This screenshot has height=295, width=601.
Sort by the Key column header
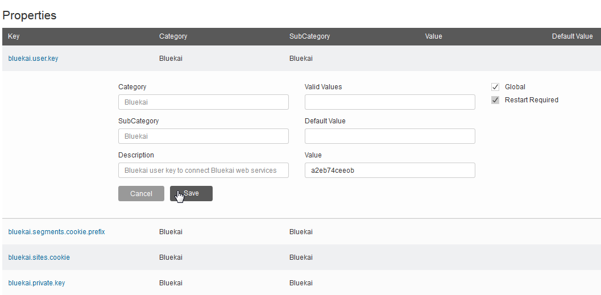click(14, 36)
